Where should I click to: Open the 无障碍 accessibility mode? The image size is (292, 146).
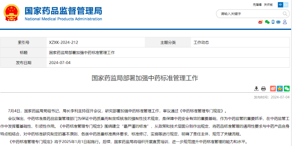tap(257, 5)
